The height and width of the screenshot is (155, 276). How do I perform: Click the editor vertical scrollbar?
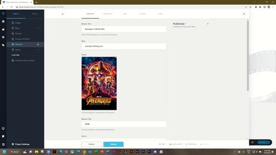[x=248, y=56]
